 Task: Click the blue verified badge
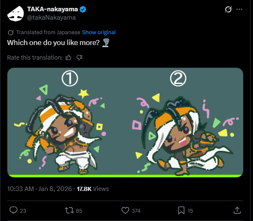(x=83, y=10)
